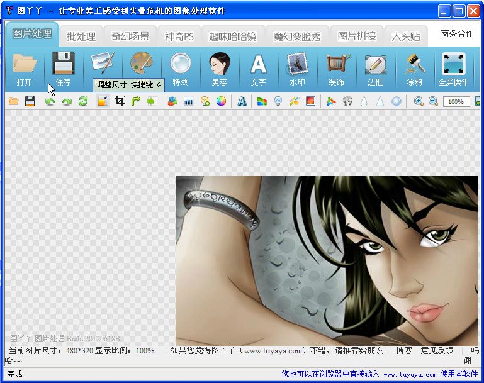This screenshot has width=484, height=383.
Task: Open the 水印 watermark tool
Action: pos(297,69)
